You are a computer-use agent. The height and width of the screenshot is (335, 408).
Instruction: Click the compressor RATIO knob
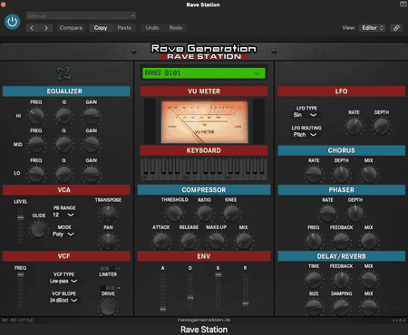(x=204, y=214)
